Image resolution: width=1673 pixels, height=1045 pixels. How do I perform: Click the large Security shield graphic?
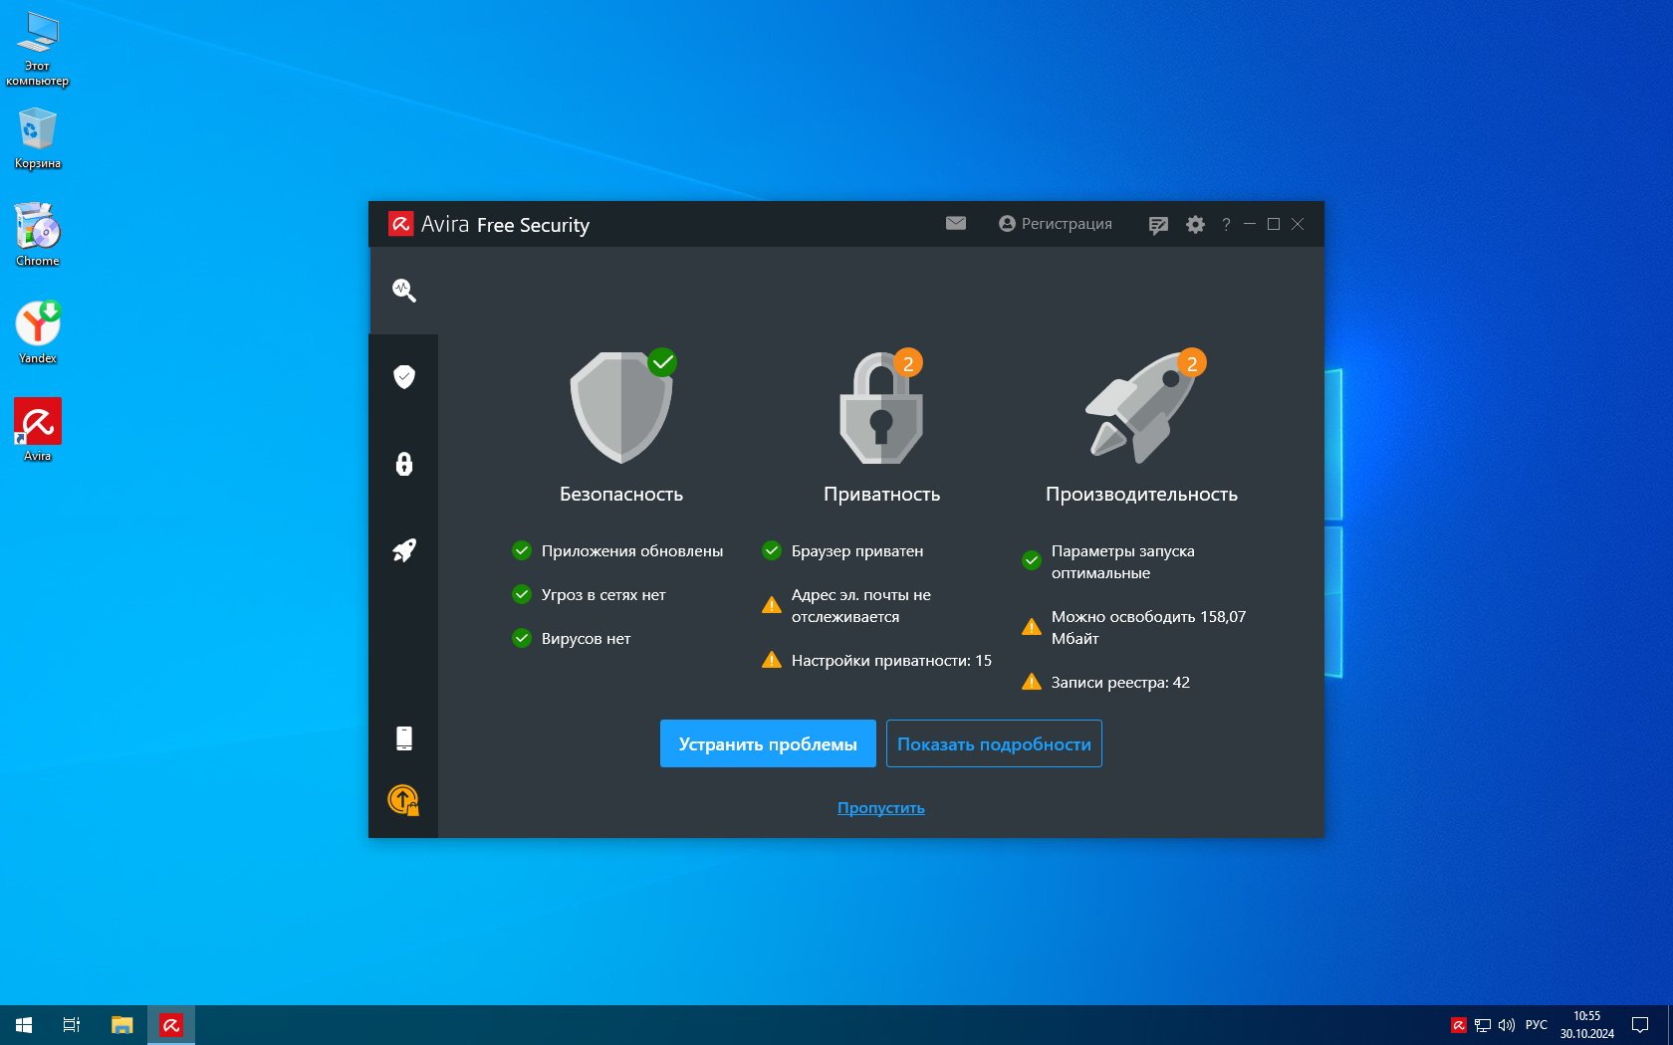pos(621,407)
